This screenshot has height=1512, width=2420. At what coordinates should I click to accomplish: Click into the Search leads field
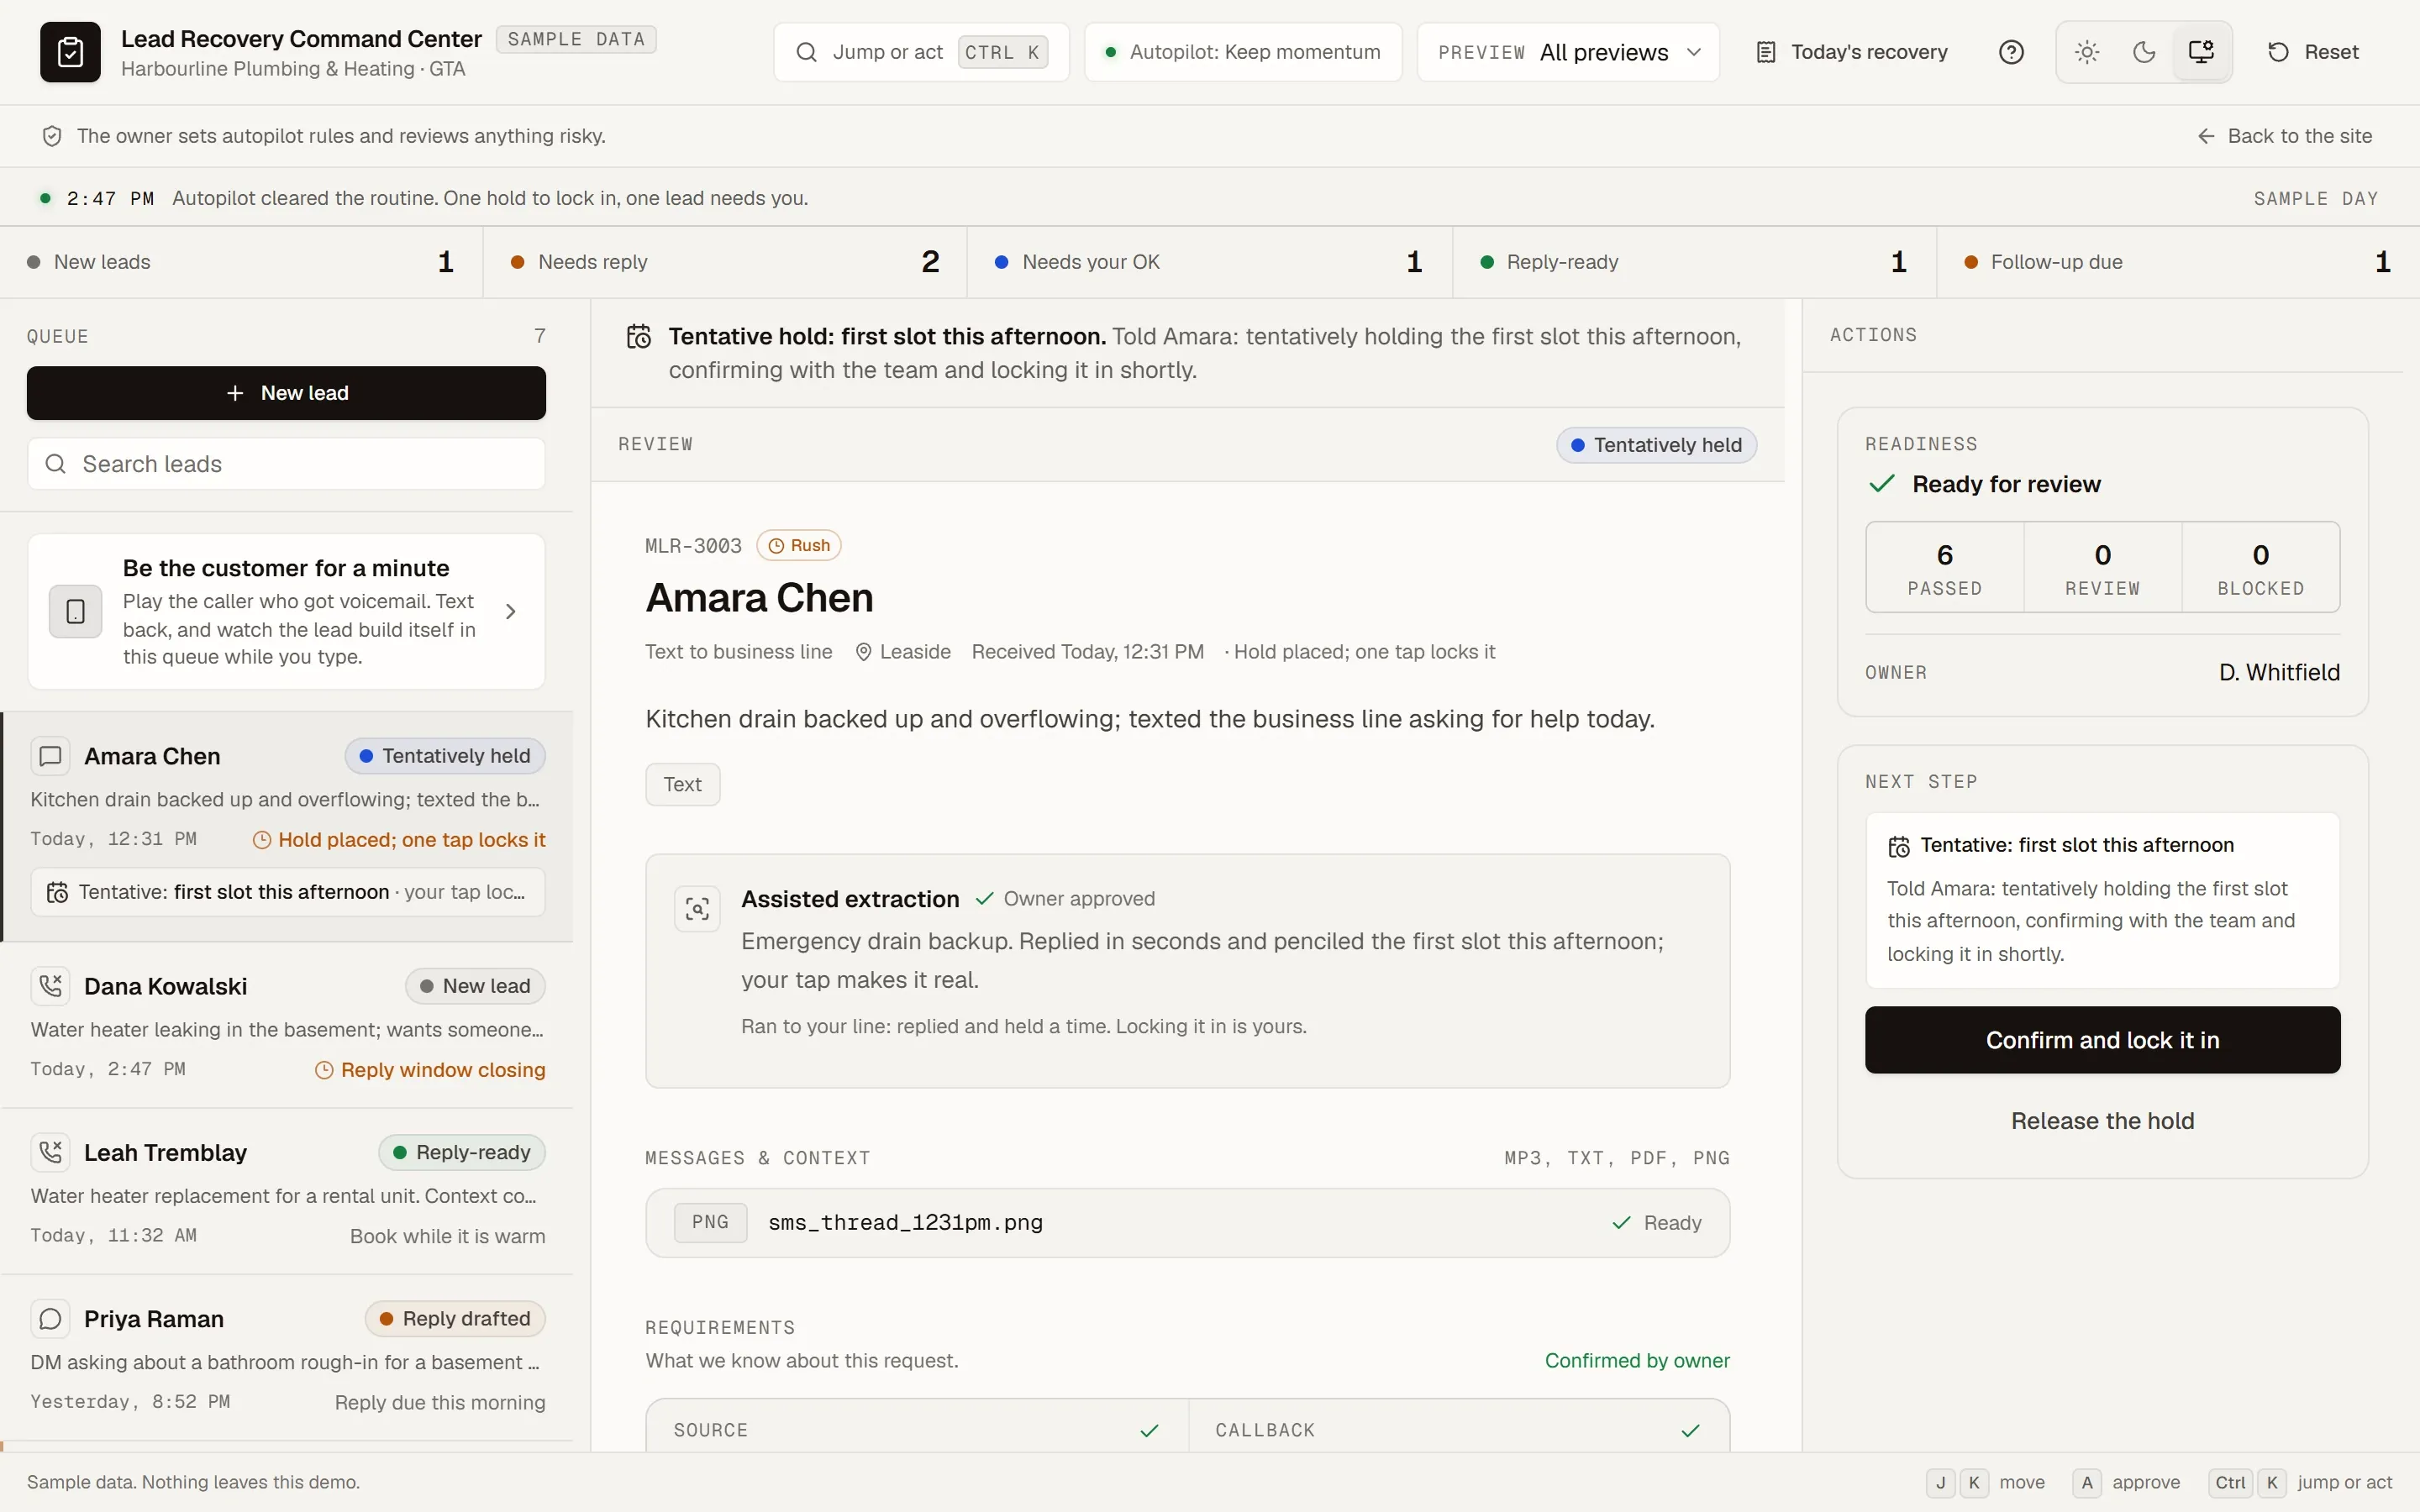tap(286, 464)
